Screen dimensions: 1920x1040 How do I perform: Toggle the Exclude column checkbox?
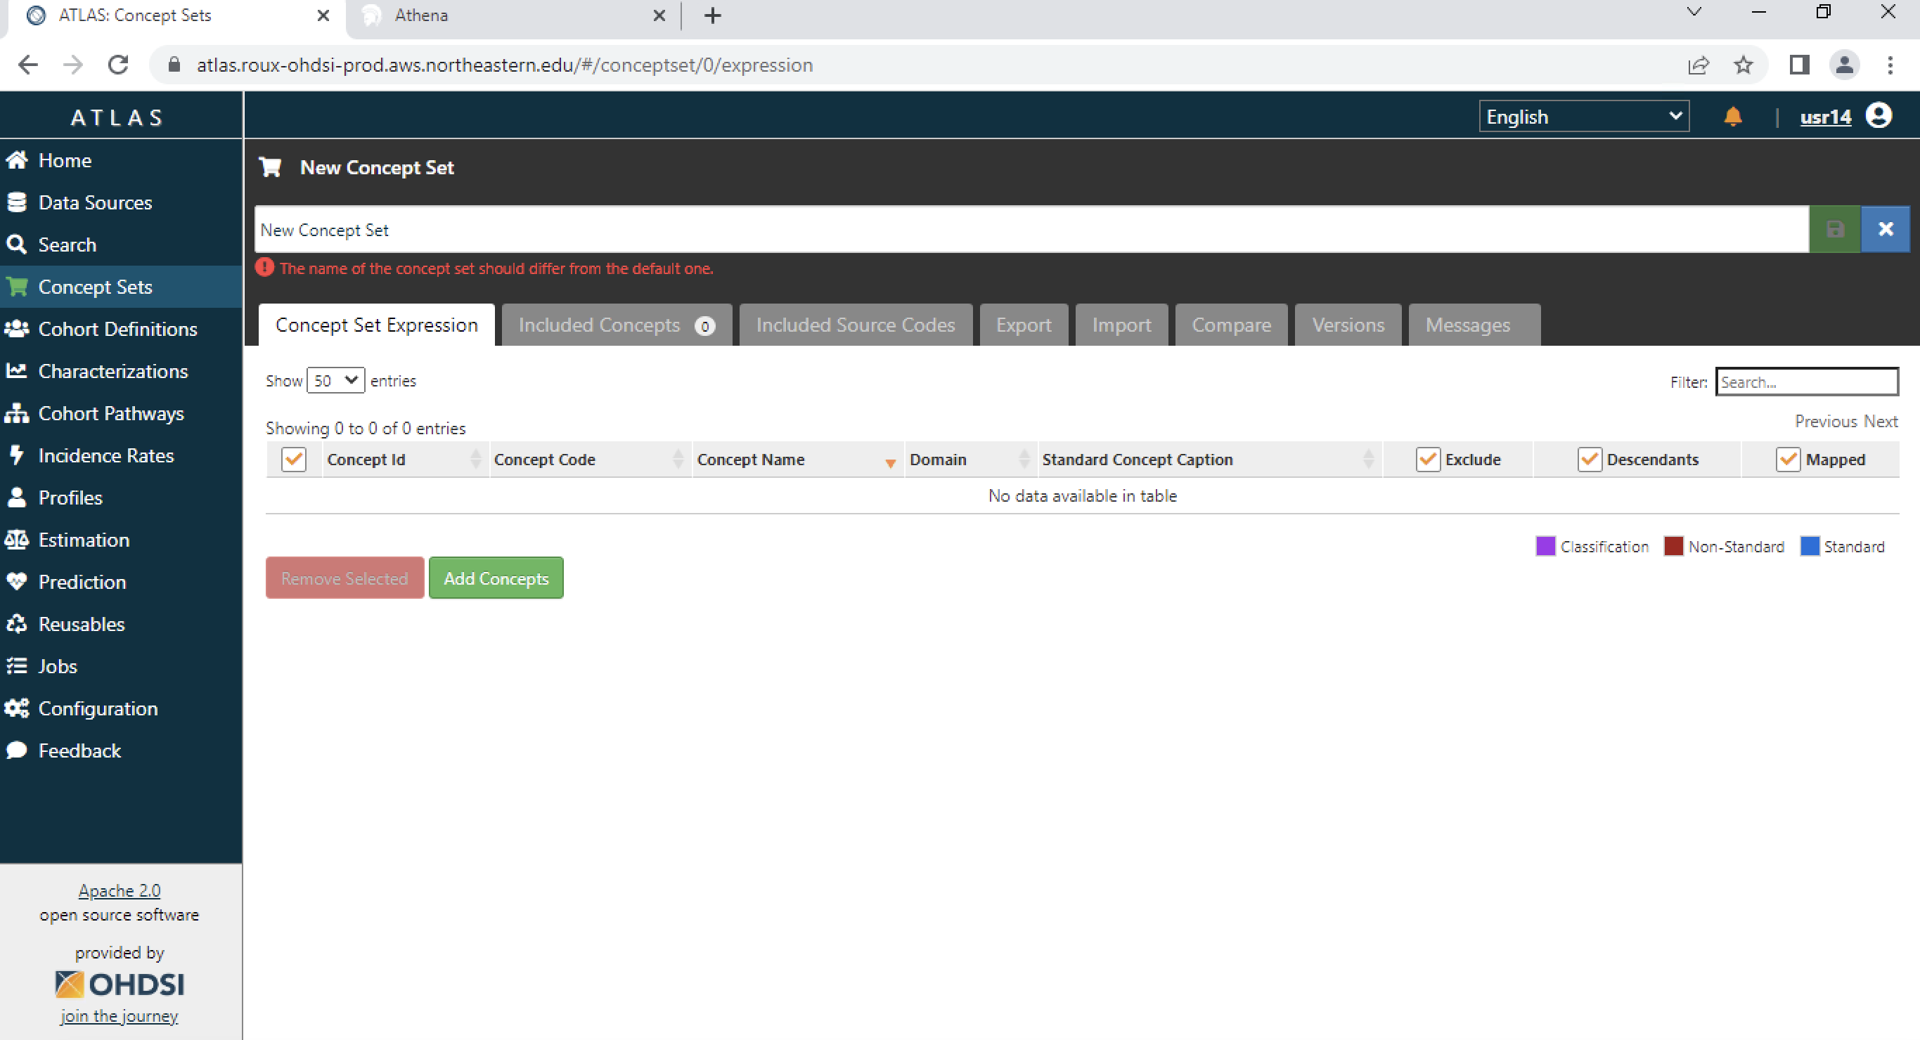pyautogui.click(x=1427, y=460)
